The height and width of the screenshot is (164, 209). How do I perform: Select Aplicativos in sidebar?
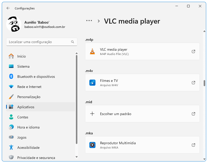(x=41, y=107)
